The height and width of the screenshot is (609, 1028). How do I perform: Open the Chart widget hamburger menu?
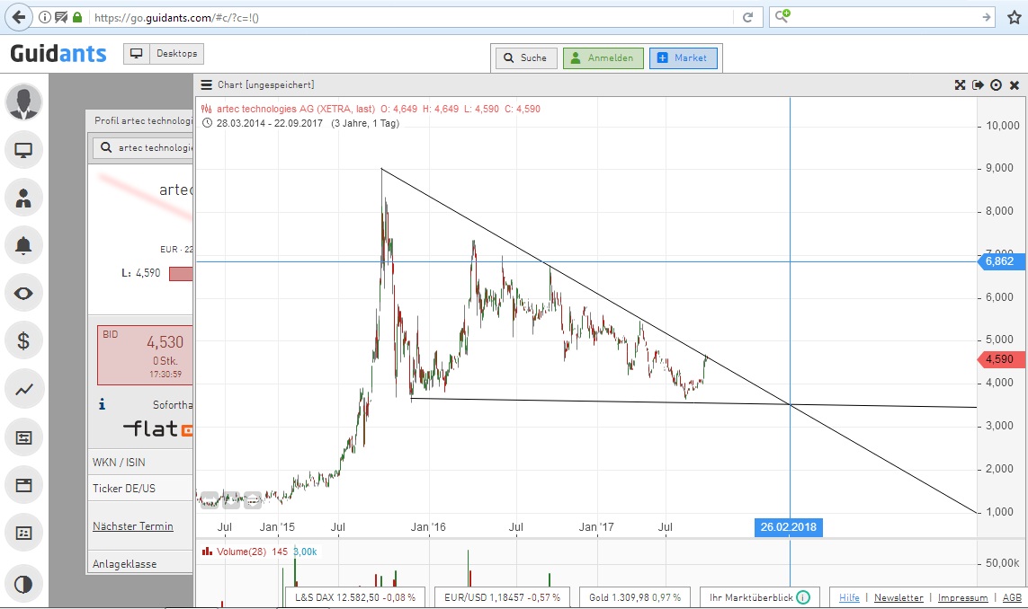206,85
